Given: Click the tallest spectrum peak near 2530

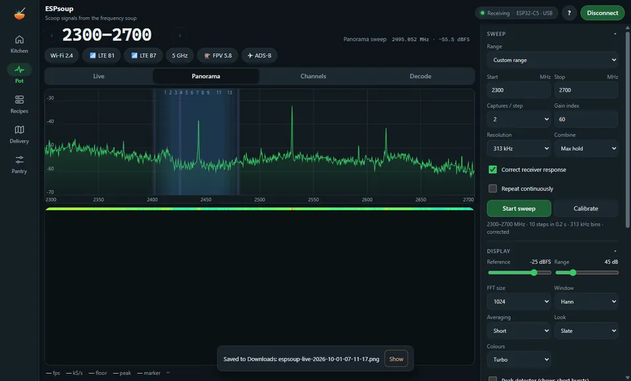Looking at the screenshot, I should [292, 107].
